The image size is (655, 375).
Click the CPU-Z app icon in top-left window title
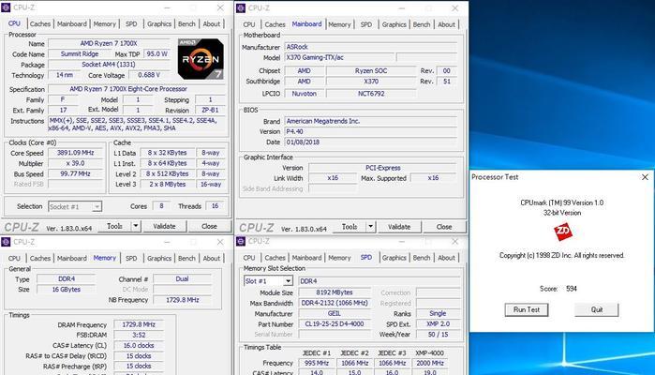[x=6, y=7]
